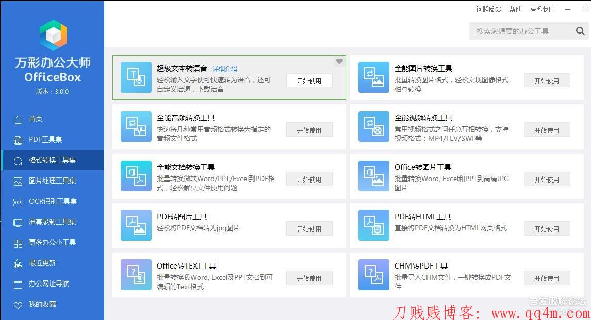The height and width of the screenshot is (320, 591).
Task: Open 帮助 in the top bar
Action: tap(515, 9)
